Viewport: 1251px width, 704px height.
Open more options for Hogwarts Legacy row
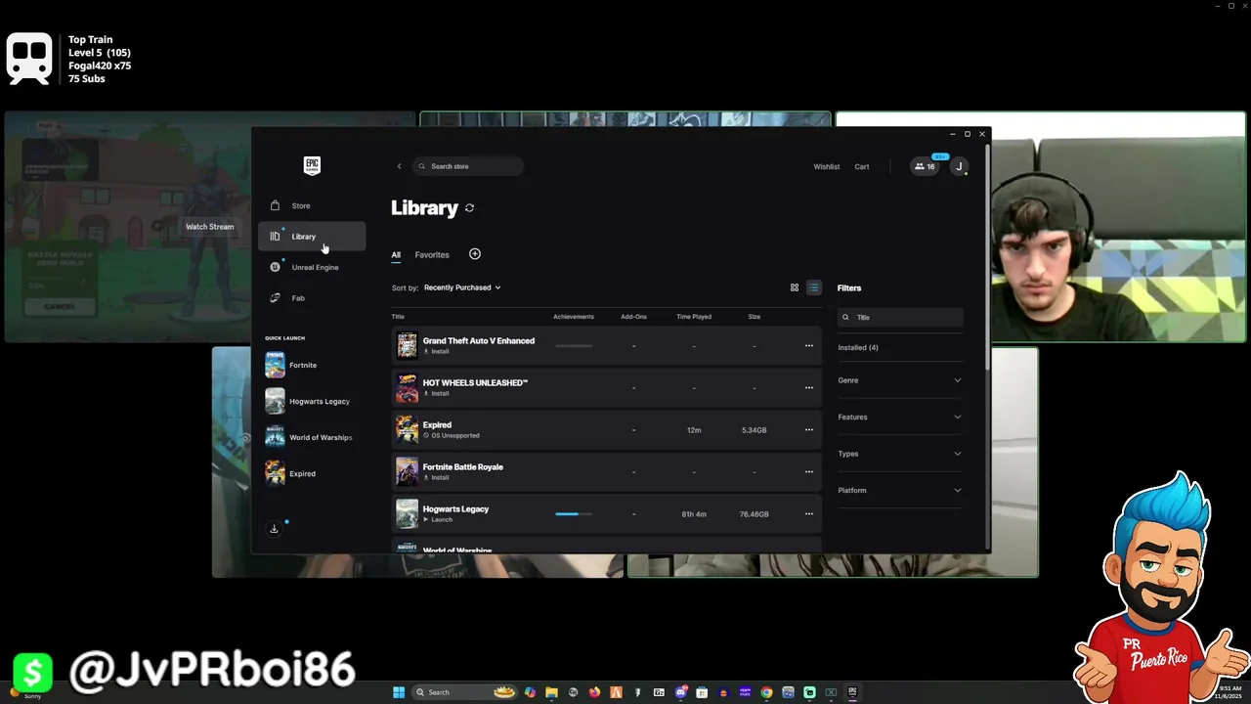tap(808, 514)
